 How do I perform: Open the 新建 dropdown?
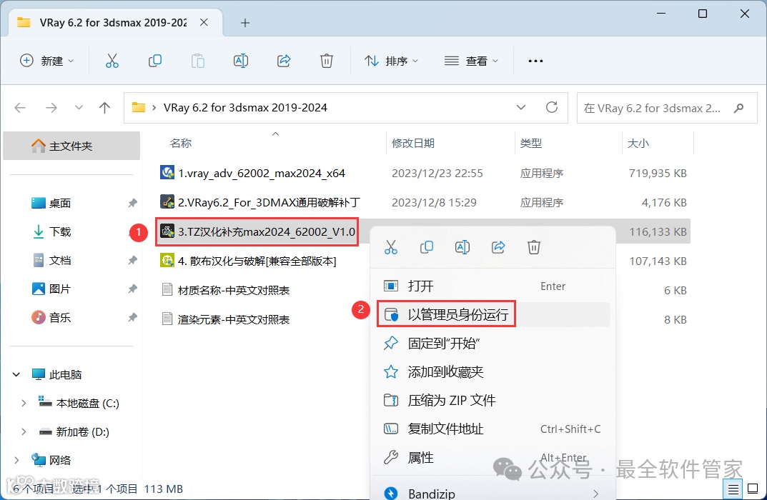pos(46,61)
